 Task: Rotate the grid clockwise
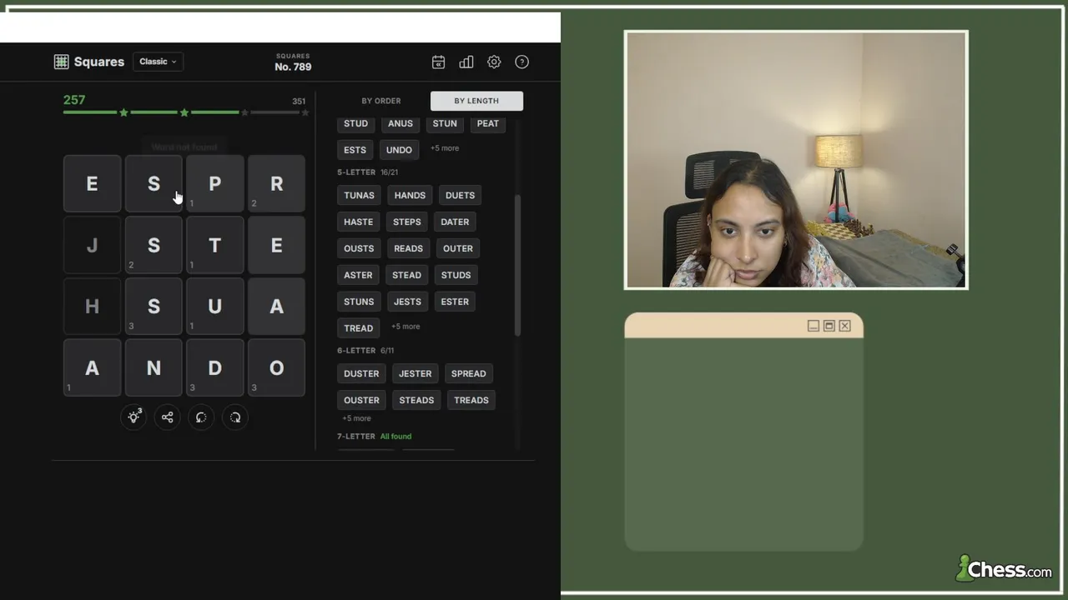click(x=235, y=417)
